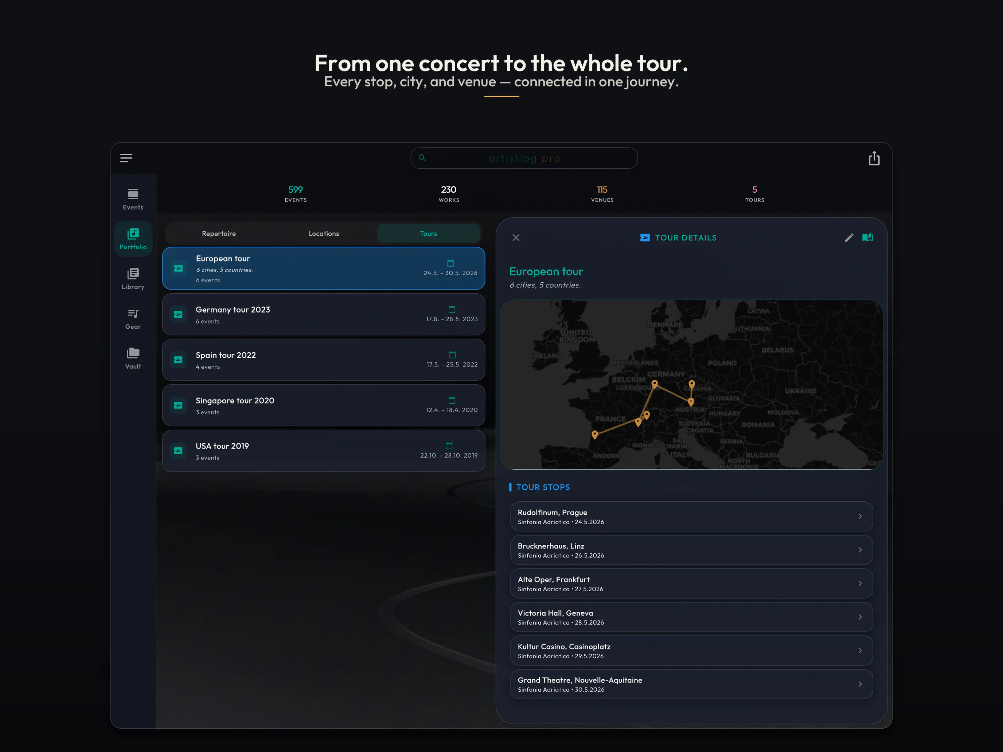The width and height of the screenshot is (1003, 752).
Task: Open the Singapore tour 2020 card
Action: 323,405
